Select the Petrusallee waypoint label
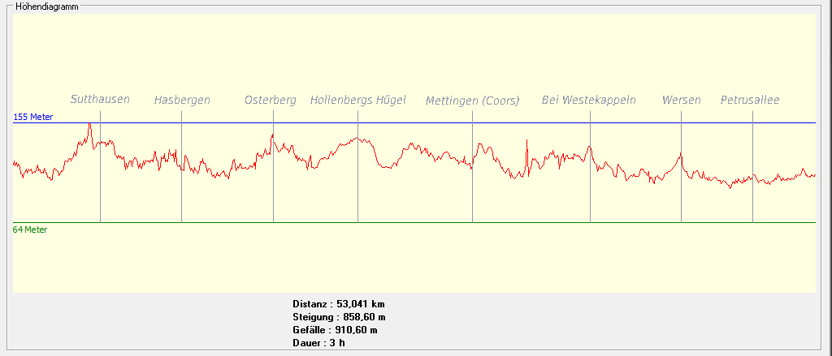 coord(750,101)
